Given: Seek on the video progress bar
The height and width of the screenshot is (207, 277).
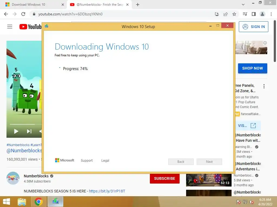Looking at the screenshot, I should [26, 124].
